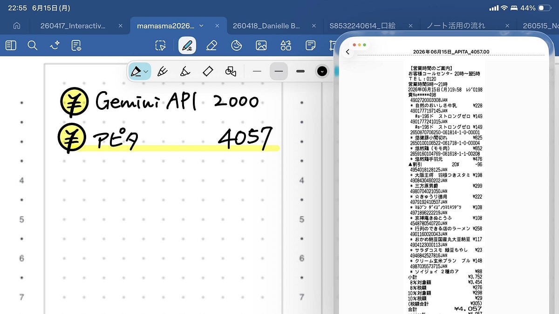Click the handwritten 'Gemini API' text

point(147,101)
